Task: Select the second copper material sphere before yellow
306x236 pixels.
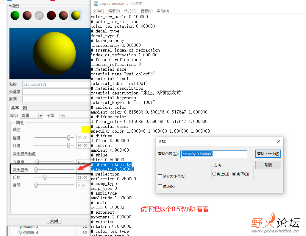Action: [x=63, y=15]
